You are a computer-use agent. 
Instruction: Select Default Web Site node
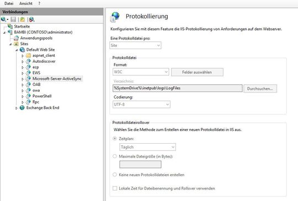40,50
